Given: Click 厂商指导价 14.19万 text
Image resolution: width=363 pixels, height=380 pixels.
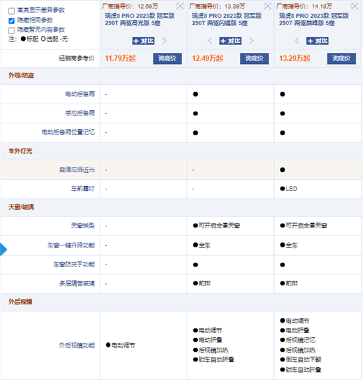Looking at the screenshot, I should tap(304, 6).
